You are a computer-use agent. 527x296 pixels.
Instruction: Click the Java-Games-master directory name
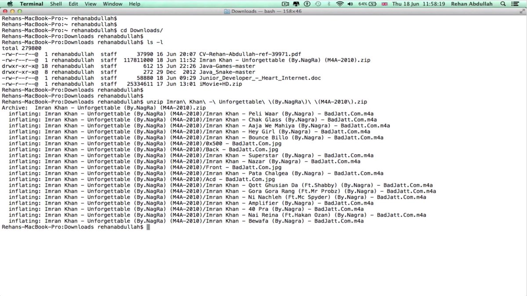(x=227, y=66)
